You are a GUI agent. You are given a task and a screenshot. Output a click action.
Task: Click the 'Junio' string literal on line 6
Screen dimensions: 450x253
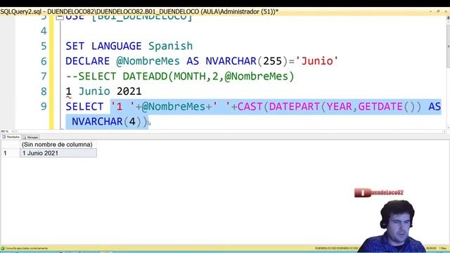click(x=317, y=61)
